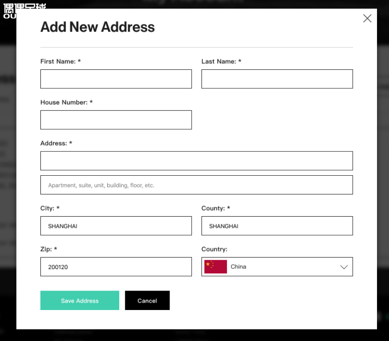Image resolution: width=389 pixels, height=341 pixels.
Task: Click the City field containing SHANGHAI
Action: point(116,226)
